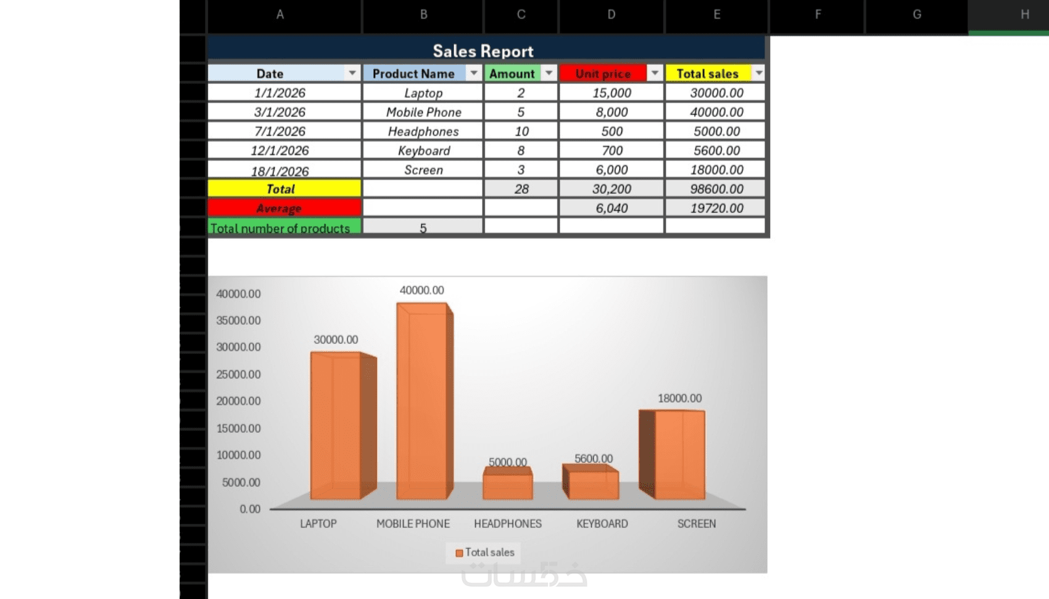Select the 7/1/2026 date cell
This screenshot has height=599, width=1049.
tap(284, 131)
